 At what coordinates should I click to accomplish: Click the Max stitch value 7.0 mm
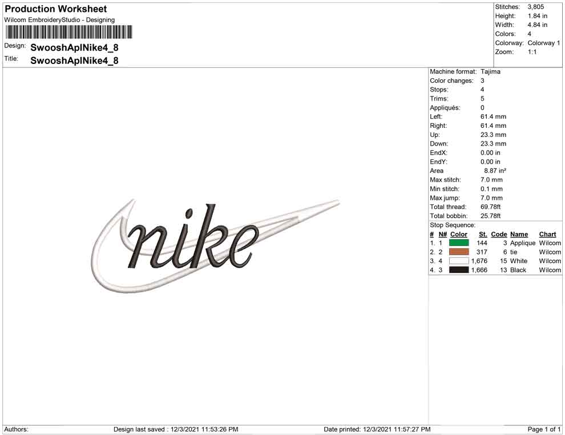(x=491, y=180)
